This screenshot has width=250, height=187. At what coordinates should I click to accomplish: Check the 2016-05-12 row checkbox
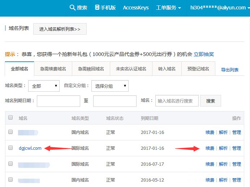(x=10, y=179)
